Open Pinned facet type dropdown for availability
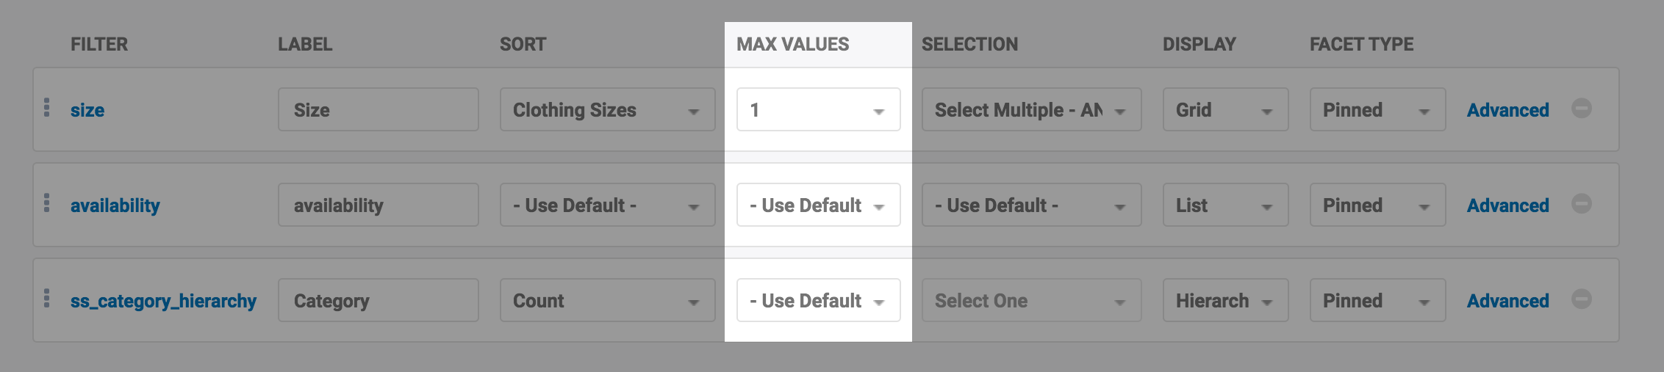This screenshot has height=372, width=1664. tap(1377, 205)
